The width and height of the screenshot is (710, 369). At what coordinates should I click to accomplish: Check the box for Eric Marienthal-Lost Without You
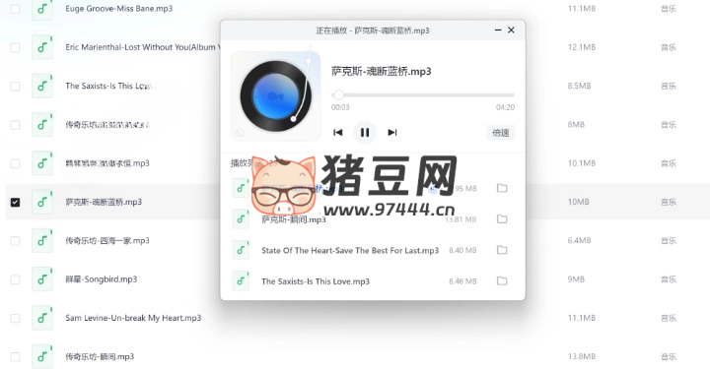click(x=15, y=47)
